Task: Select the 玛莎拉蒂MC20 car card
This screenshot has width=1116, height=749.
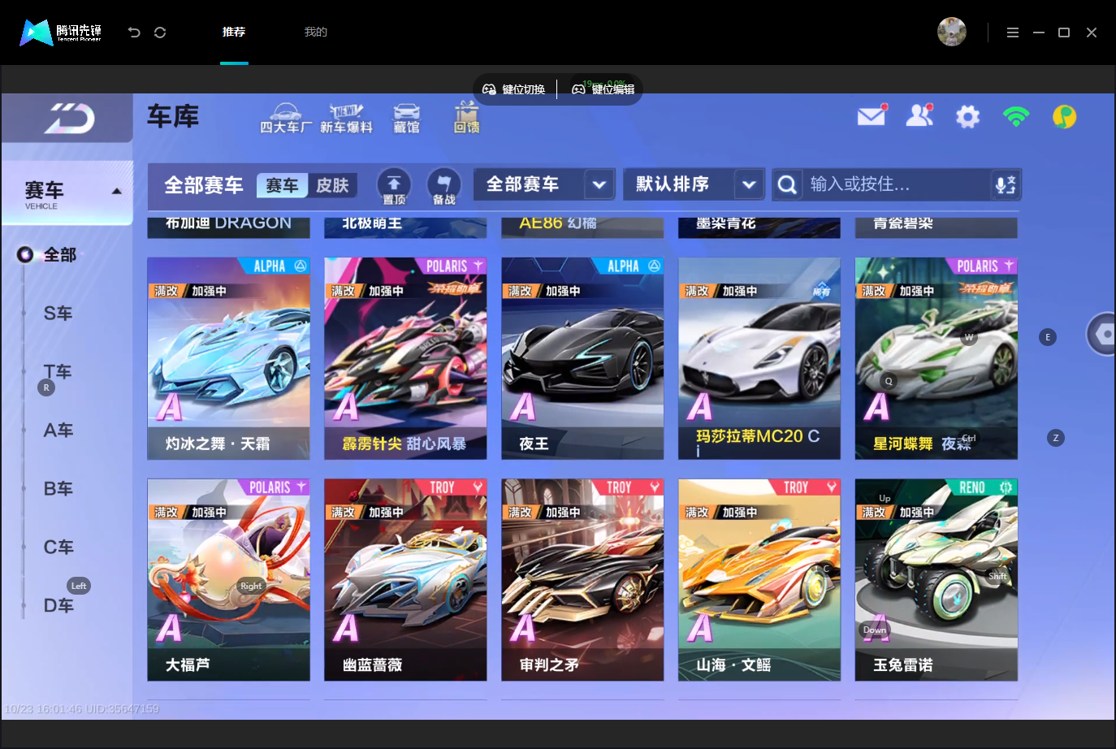Action: [x=759, y=359]
